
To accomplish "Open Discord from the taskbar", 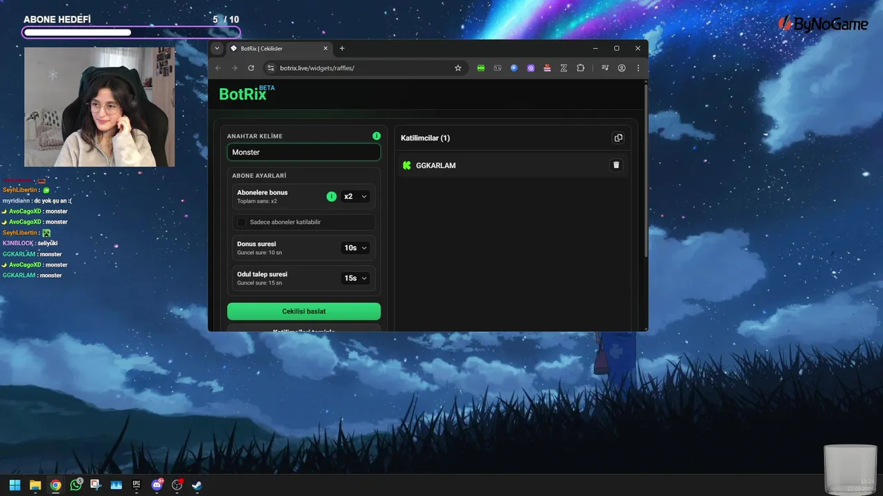I will [157, 485].
